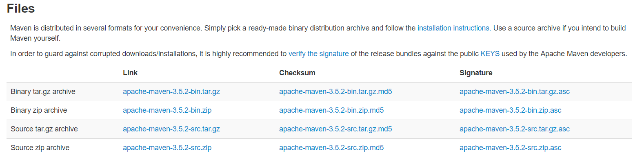Download apache-maven-3.5.2-src.tar.gz source
This screenshot has height=155, width=633.
(171, 129)
